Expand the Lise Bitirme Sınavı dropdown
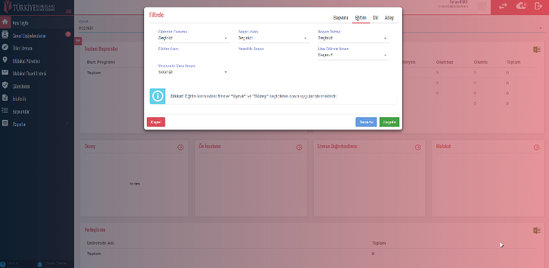The width and height of the screenshot is (549, 268). (353, 55)
